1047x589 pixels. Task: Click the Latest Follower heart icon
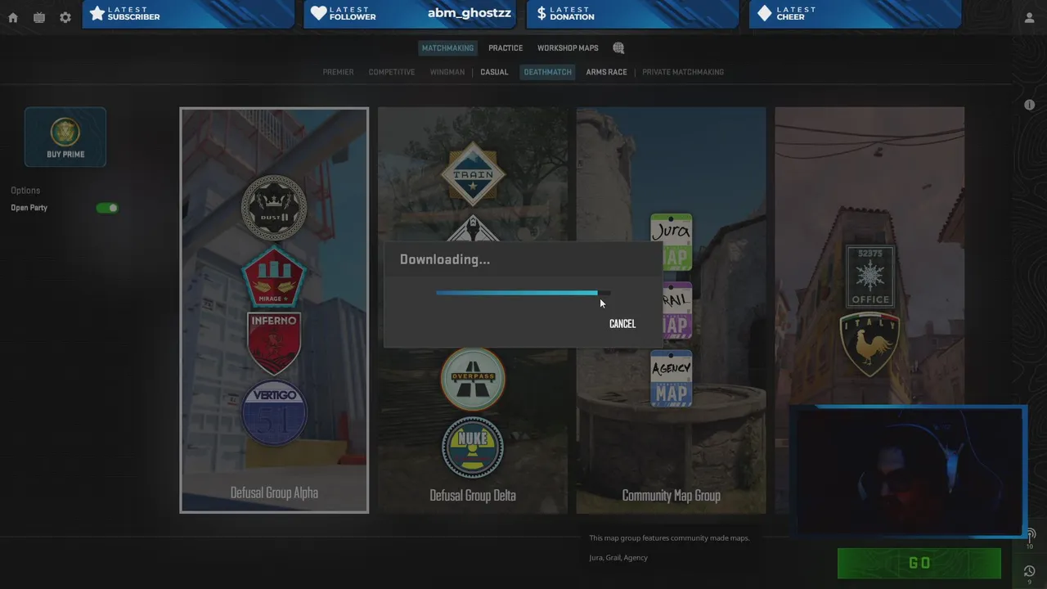click(x=319, y=13)
